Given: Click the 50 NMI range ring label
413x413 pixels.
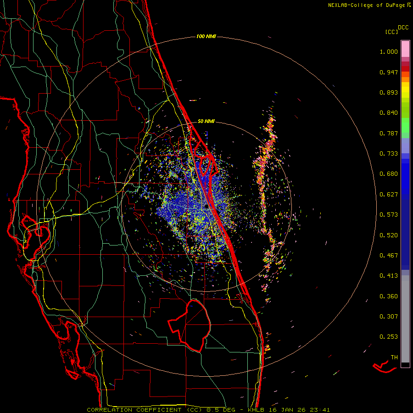Looking at the screenshot, I should point(206,121).
